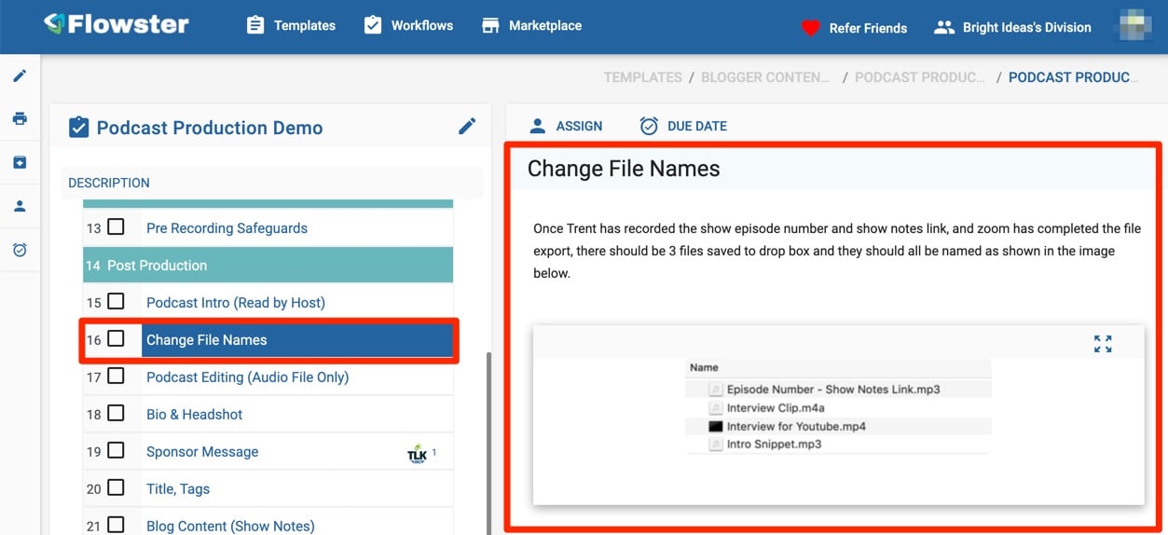Edit Podcast Production Demo title pencil icon
1168x535 pixels.
click(467, 126)
